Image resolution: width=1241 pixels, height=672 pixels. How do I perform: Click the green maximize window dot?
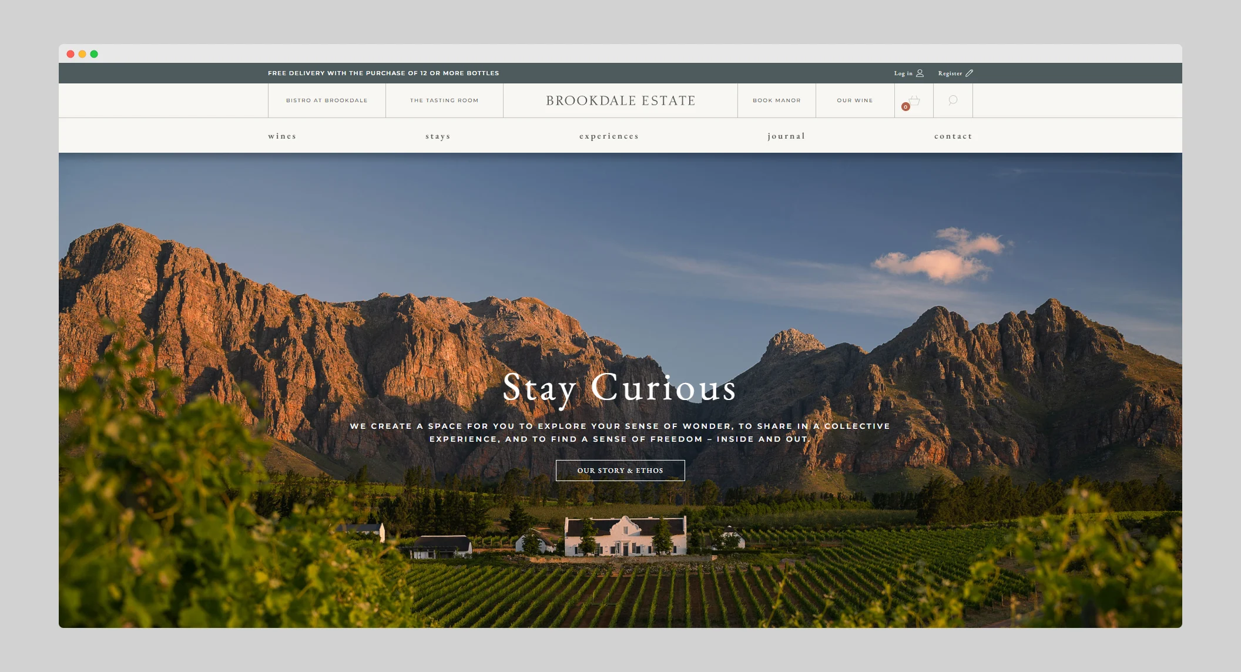pyautogui.click(x=94, y=54)
